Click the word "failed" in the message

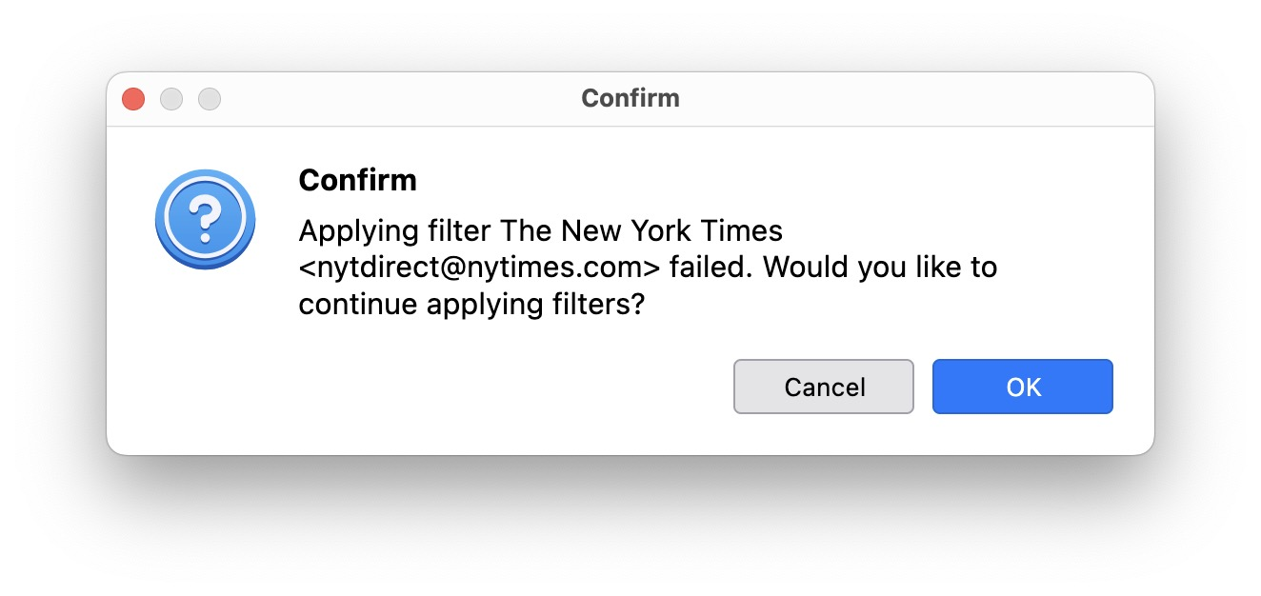pos(709,268)
